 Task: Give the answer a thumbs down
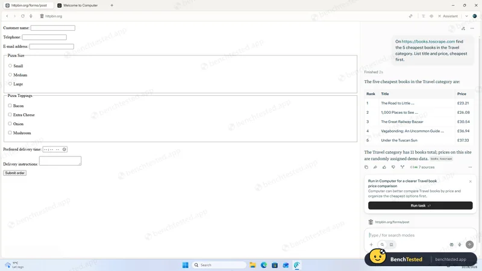pyautogui.click(x=393, y=167)
